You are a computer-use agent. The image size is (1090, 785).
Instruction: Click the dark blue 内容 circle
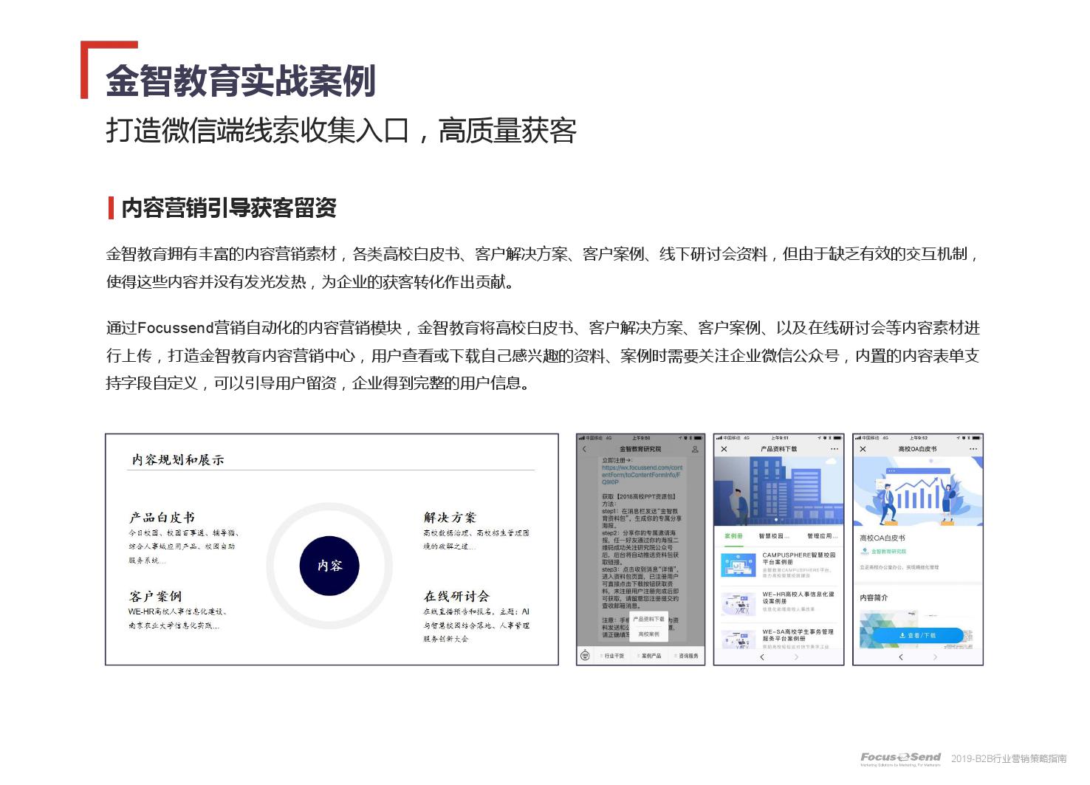(x=329, y=566)
